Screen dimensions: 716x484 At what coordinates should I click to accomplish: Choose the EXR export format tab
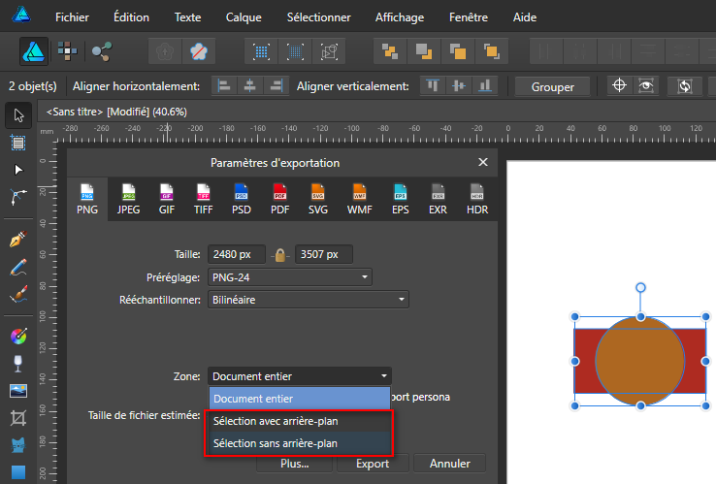click(438, 199)
